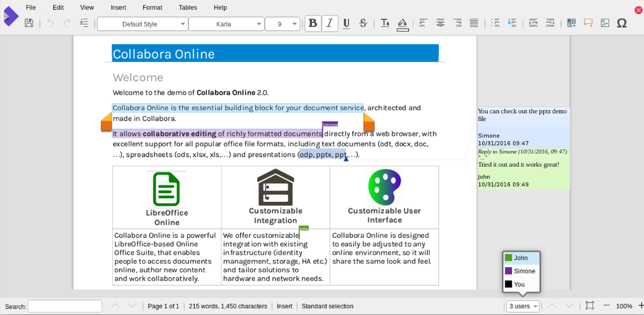Image resolution: width=644 pixels, height=315 pixels.
Task: Select John in users list
Action: tap(522, 258)
